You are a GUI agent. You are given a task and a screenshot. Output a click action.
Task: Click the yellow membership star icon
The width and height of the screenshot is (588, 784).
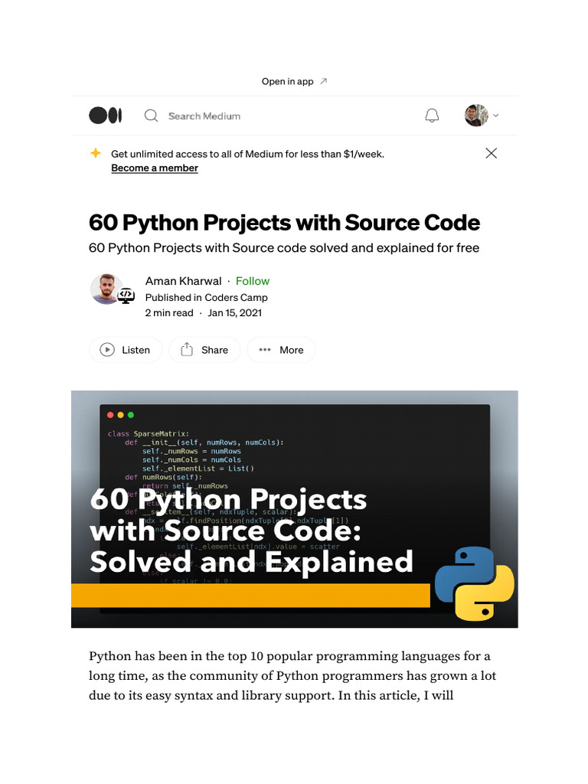point(96,153)
